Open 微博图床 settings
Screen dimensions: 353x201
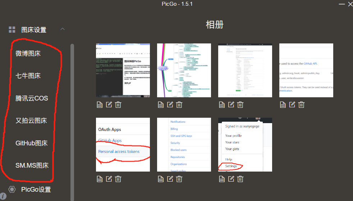point(28,53)
